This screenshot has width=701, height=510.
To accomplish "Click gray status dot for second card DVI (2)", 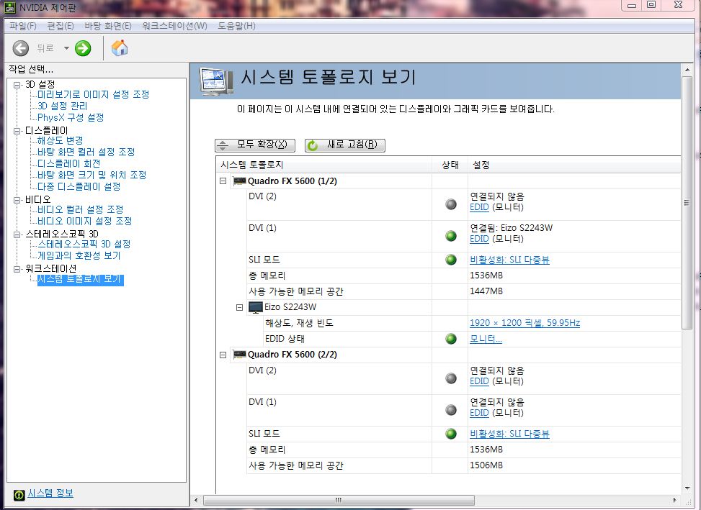I will click(x=451, y=378).
